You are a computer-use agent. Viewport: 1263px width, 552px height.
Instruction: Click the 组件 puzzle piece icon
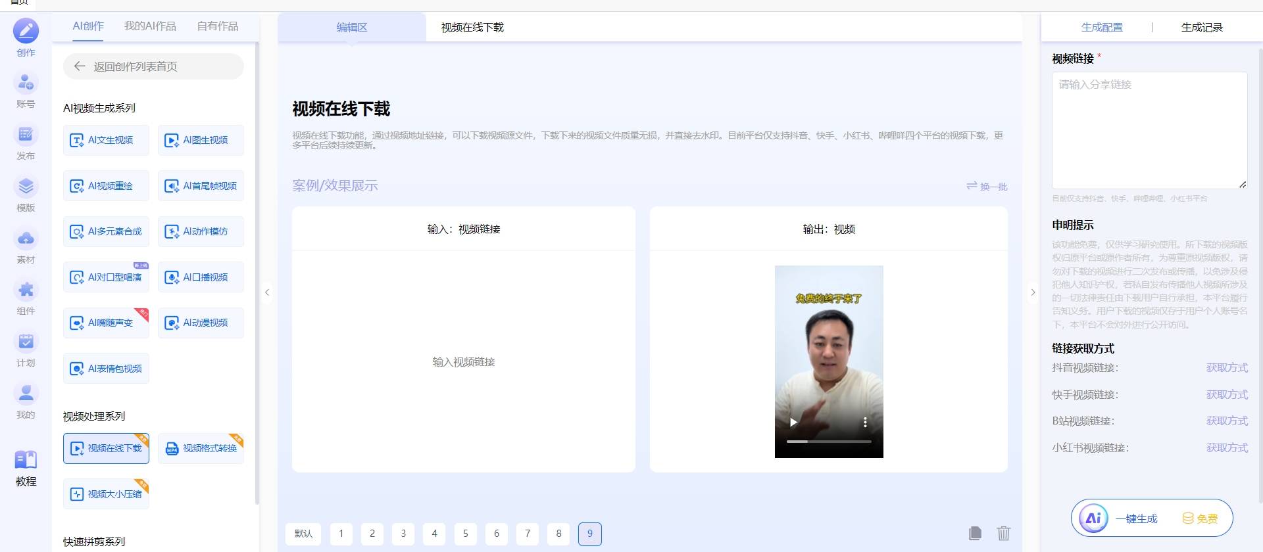(26, 290)
